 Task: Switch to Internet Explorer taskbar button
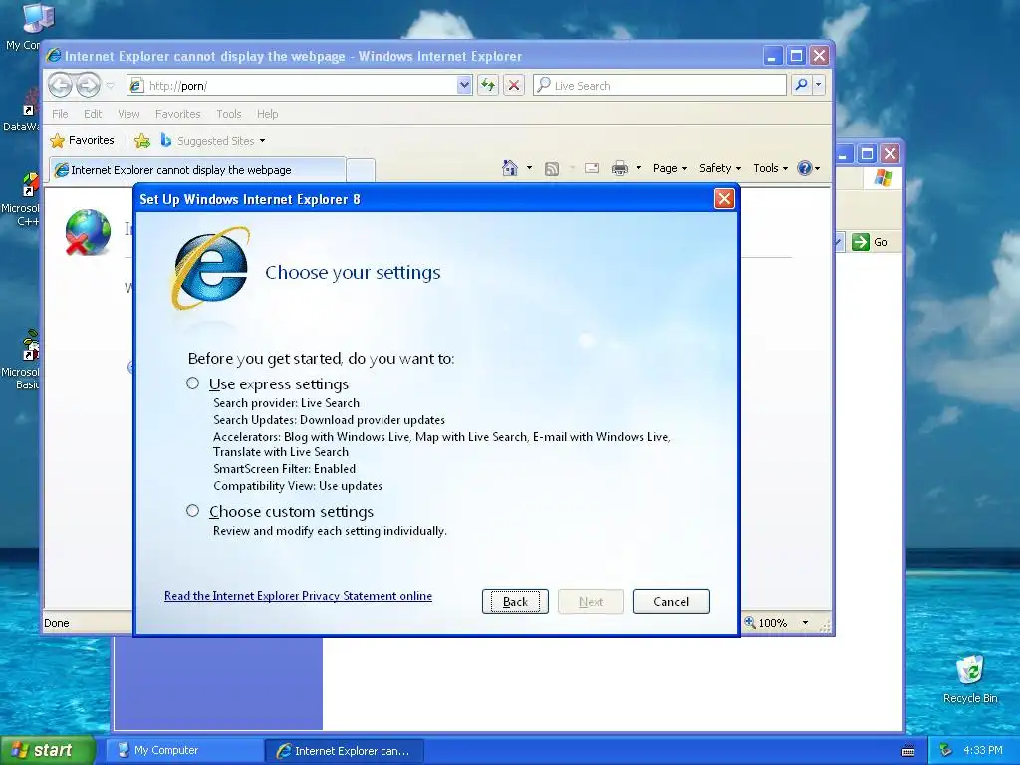point(345,751)
